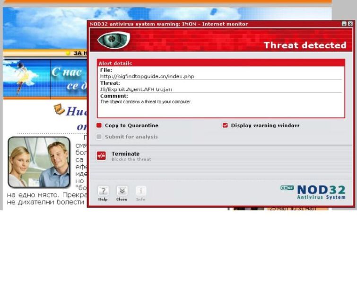Toggle the Copy to Quarantine checkbox
This screenshot has height=284, width=357.
click(x=99, y=125)
